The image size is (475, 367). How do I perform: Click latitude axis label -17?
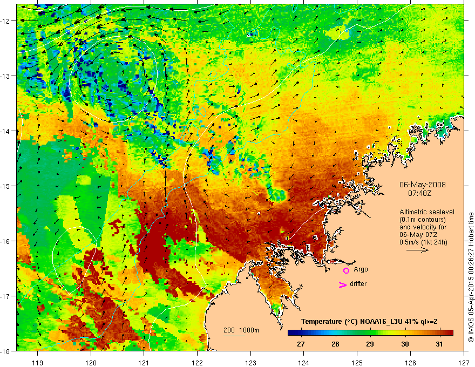pos(6,296)
